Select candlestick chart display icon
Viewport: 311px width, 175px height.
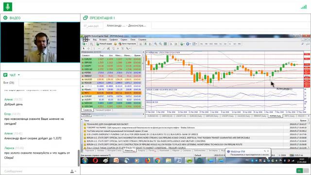point(145,44)
